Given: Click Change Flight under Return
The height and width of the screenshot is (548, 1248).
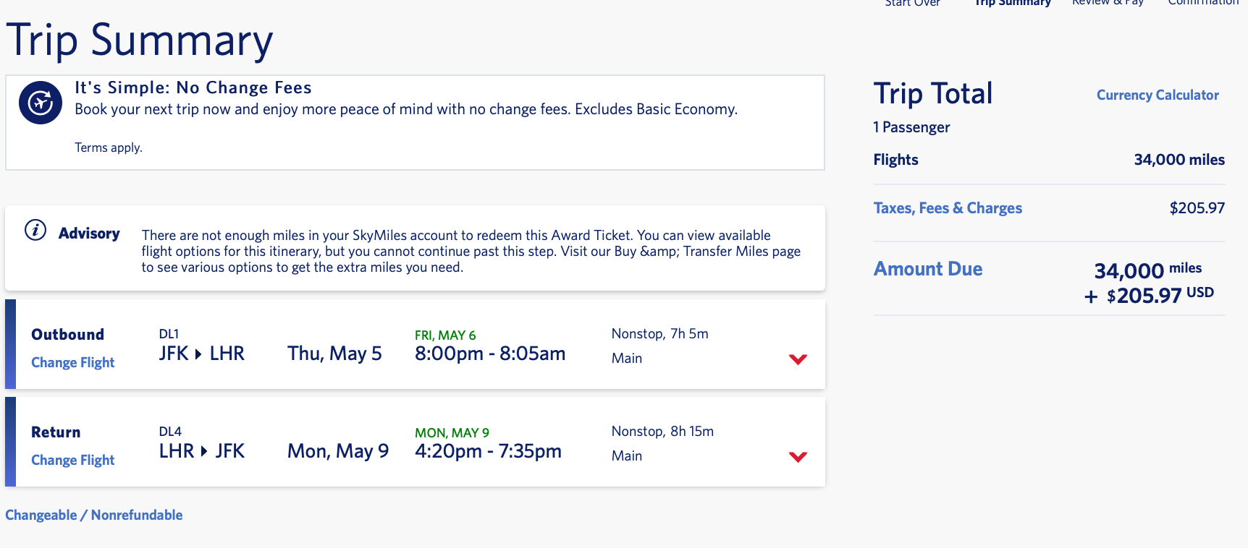Looking at the screenshot, I should coord(72,460).
